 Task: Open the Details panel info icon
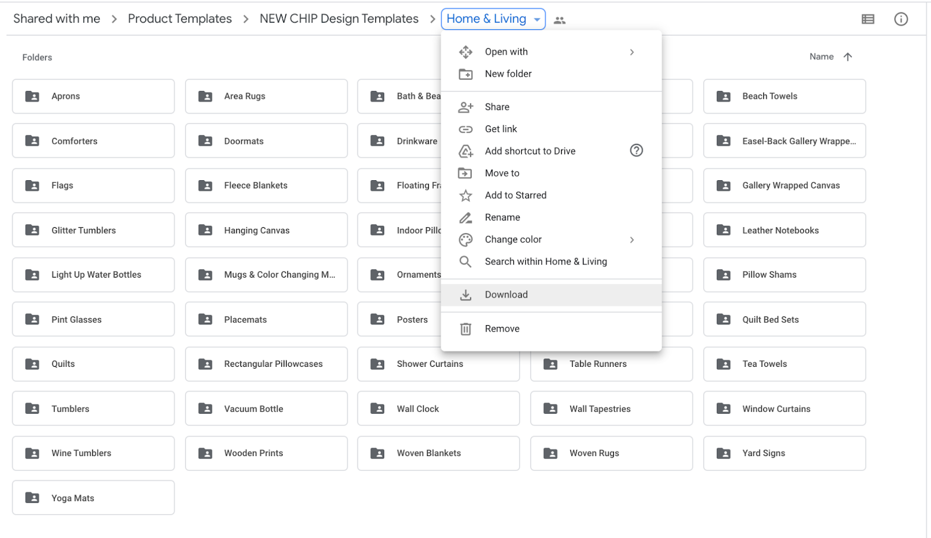click(901, 18)
